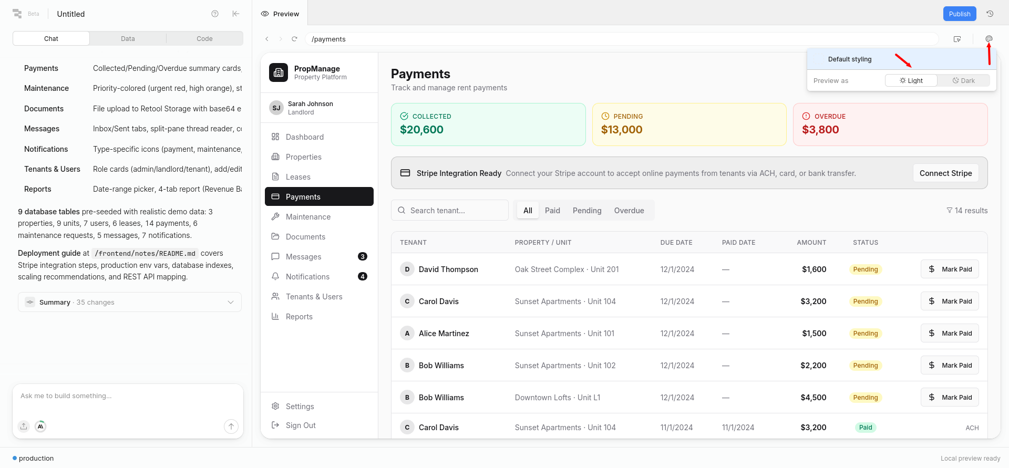Image resolution: width=1009 pixels, height=468 pixels.
Task: Mark Carol Davis $3,200 pending paid
Action: tap(950, 301)
